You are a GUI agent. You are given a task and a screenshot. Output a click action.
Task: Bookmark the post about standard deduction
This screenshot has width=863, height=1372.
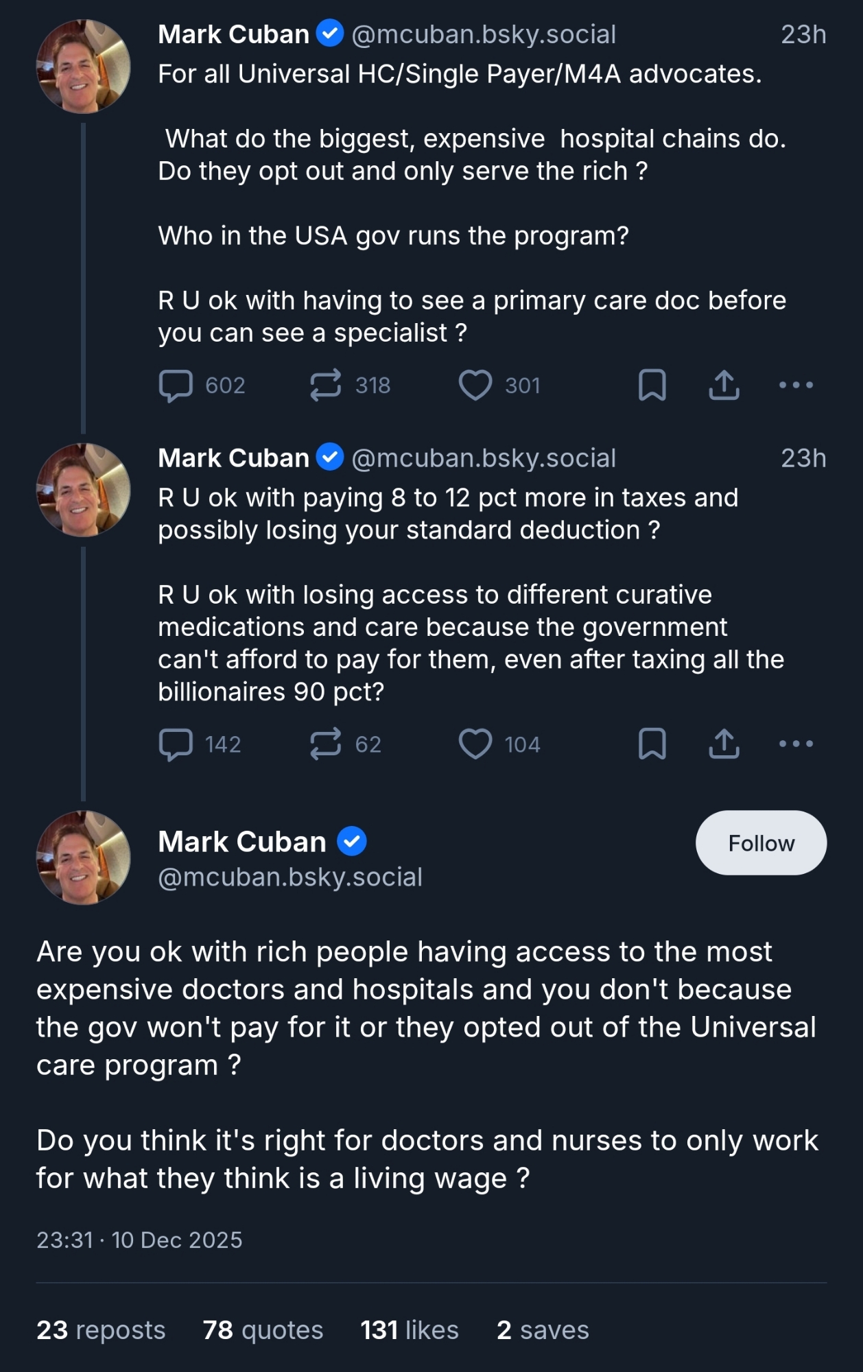652,744
